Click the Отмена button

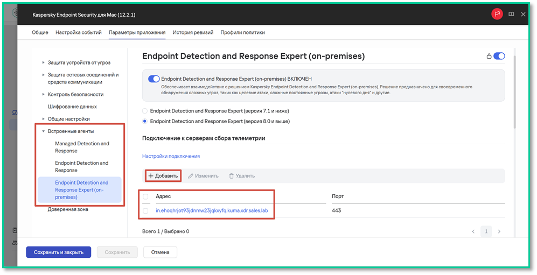coord(161,252)
